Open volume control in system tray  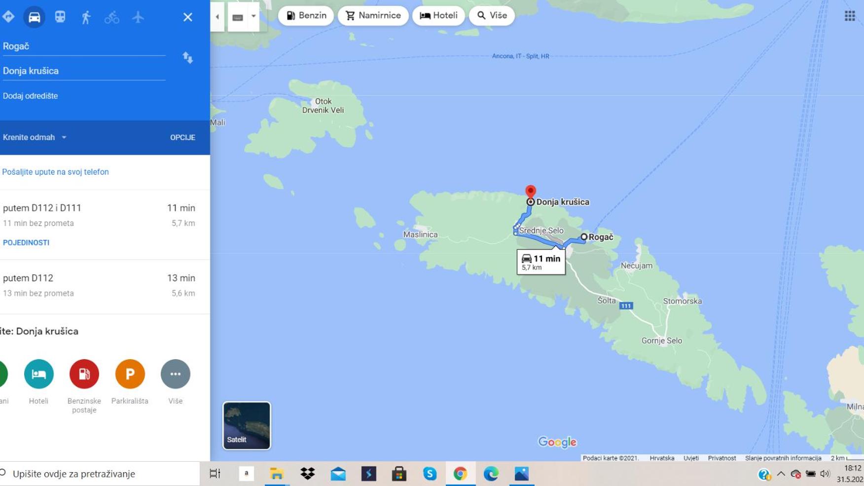tap(825, 474)
